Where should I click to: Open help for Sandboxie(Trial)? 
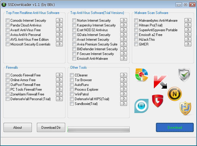[x=123, y=104]
